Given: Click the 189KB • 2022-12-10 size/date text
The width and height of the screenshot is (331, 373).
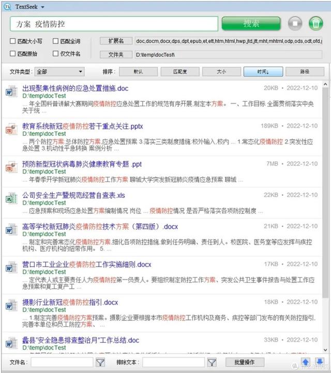Looking at the screenshot, I should click(289, 126).
